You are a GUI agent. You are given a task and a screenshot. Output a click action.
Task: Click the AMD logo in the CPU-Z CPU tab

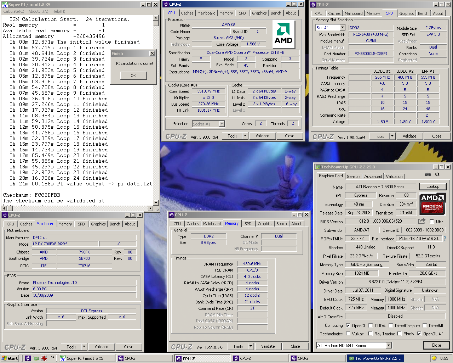(283, 34)
